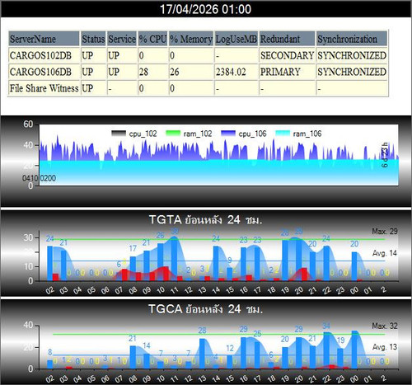This screenshot has height=385, width=412.
Task: Select the % Memory column header
Action: [x=191, y=39]
